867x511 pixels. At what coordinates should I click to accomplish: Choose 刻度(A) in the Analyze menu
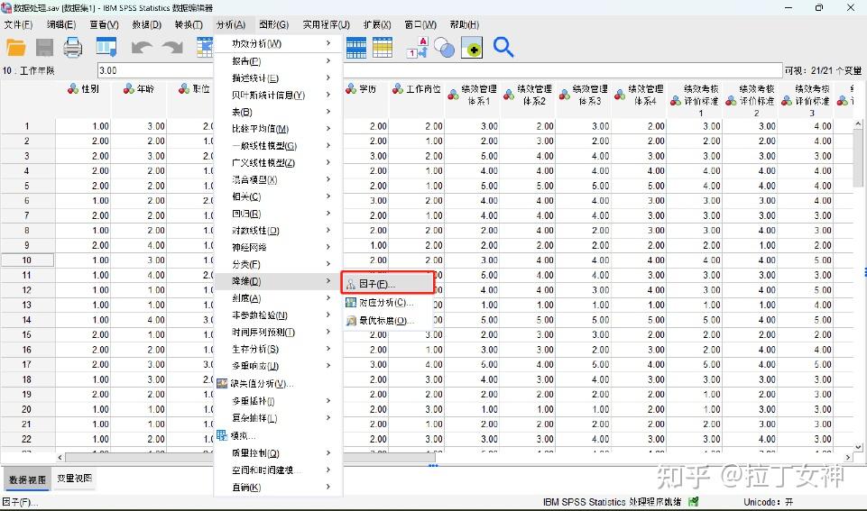[278, 298]
